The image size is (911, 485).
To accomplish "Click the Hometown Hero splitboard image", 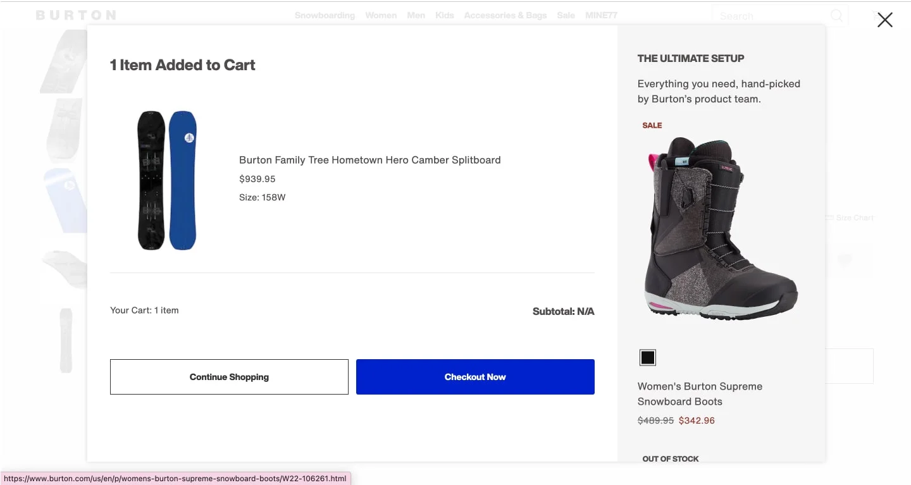I will tap(166, 180).
